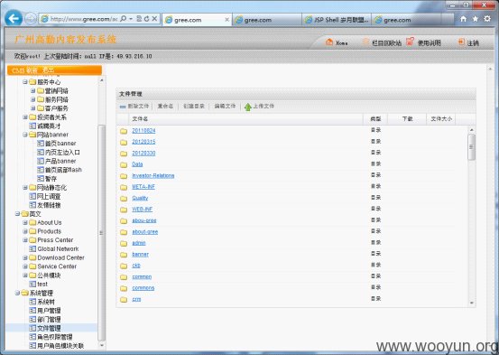Click the folder icon beside META-INF

pyautogui.click(x=124, y=187)
